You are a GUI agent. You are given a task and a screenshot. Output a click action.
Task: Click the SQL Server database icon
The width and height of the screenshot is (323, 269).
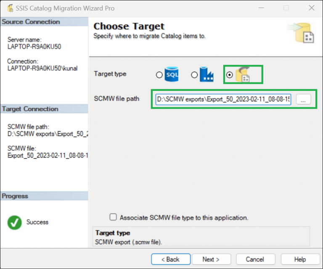point(172,74)
